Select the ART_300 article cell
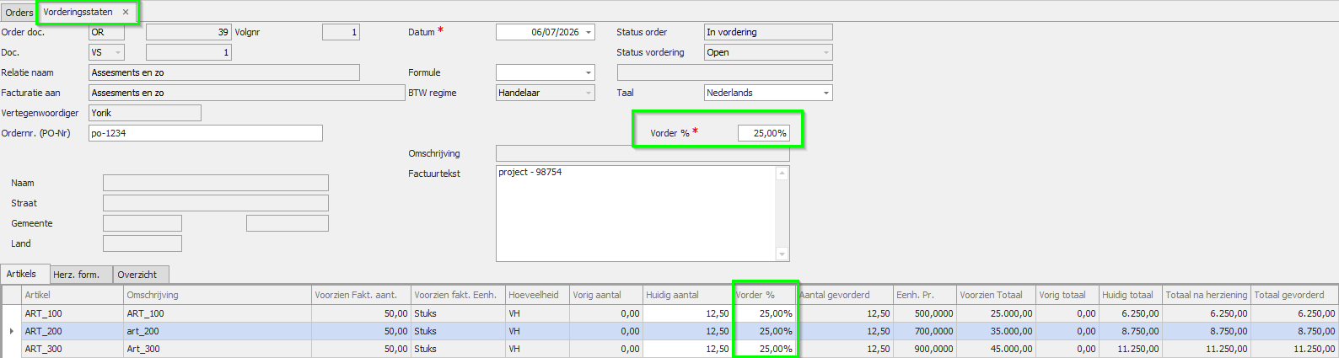Image resolution: width=1339 pixels, height=358 pixels. (73, 349)
